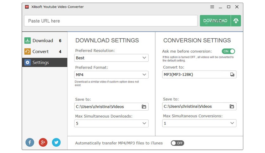265x153 pixels.
Task: Click the green DOWNLOAD button
Action: tap(215, 21)
